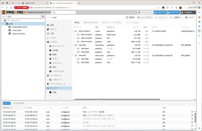Click the 再読込 reload button
The height and width of the screenshot is (131, 202).
[x=77, y=23]
